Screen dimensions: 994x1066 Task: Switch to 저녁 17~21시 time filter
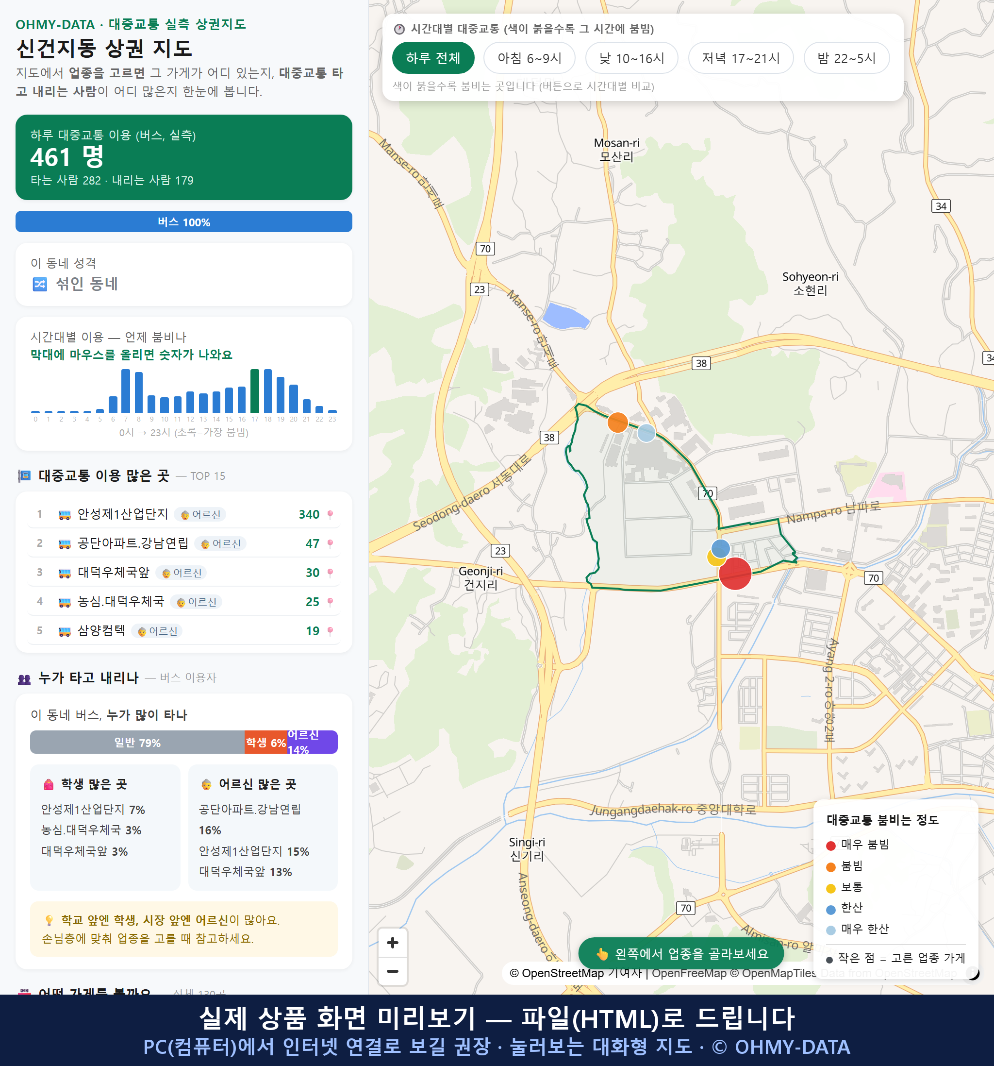[x=741, y=58]
